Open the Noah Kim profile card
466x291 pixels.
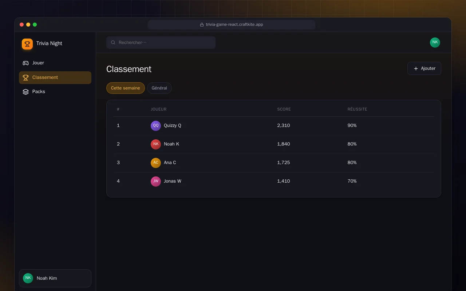coord(55,278)
